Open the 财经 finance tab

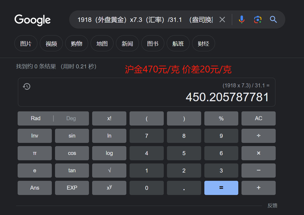(203, 44)
